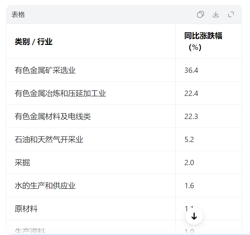The width and height of the screenshot is (250, 235).
Task: Click the value 22.3
Action: click(x=191, y=116)
